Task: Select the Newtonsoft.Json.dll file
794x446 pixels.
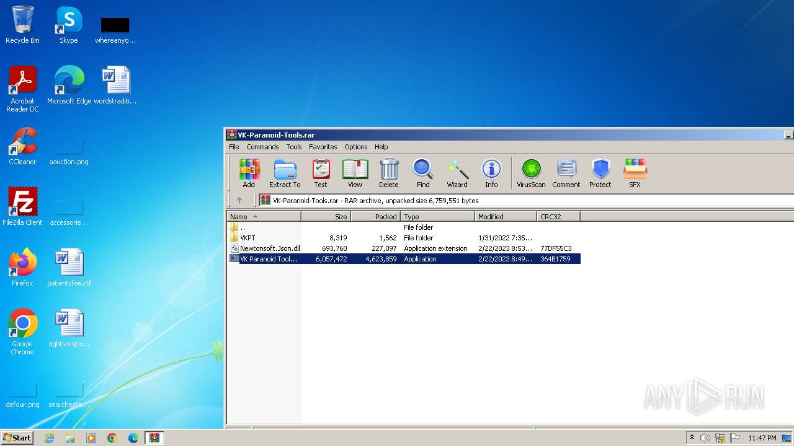Action: 404,248
